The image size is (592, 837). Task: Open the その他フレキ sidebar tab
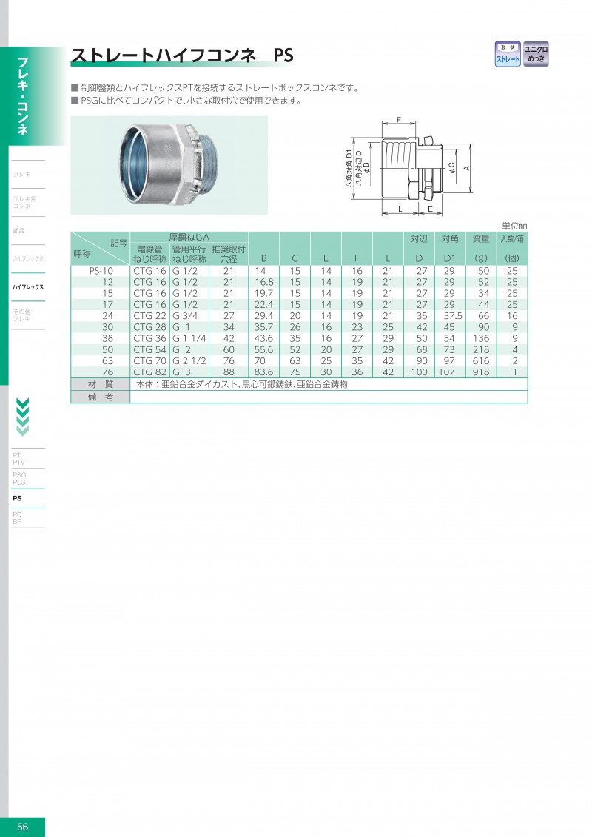(22, 315)
